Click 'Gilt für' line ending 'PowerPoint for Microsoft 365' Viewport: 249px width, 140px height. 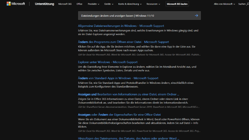tap(139, 131)
